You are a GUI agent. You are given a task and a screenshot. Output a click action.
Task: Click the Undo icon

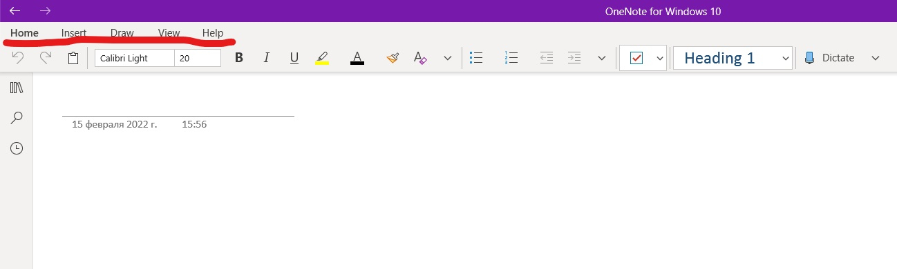click(x=18, y=58)
